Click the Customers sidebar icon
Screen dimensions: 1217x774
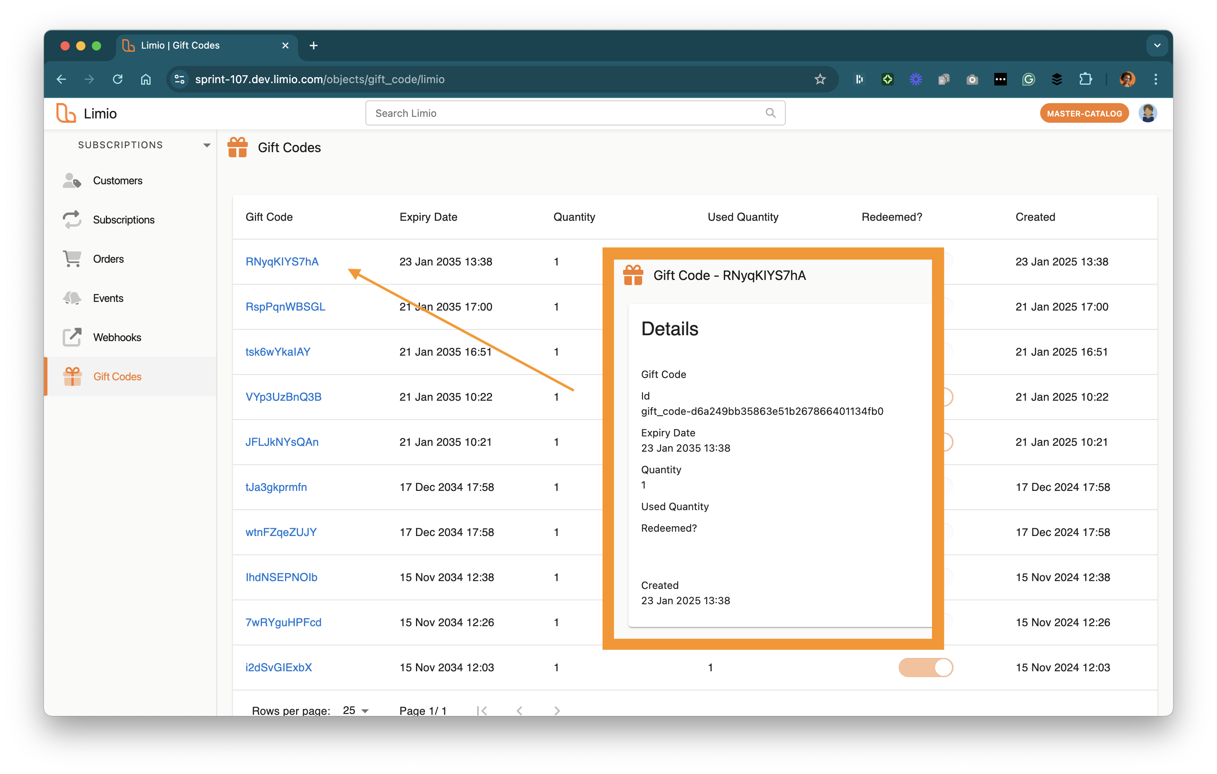72,180
